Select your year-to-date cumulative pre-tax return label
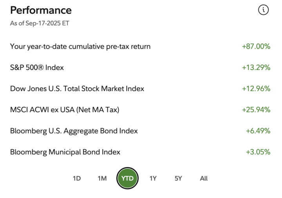The width and height of the screenshot is (282, 198). [80, 46]
